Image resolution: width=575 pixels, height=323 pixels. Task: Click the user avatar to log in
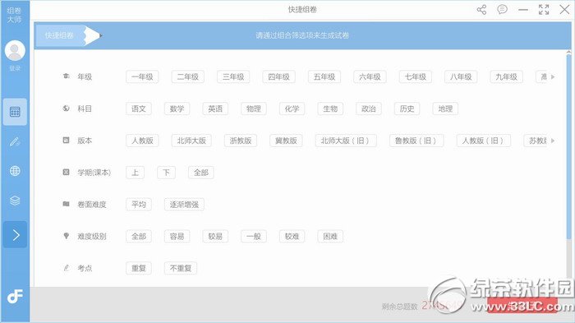point(15,50)
